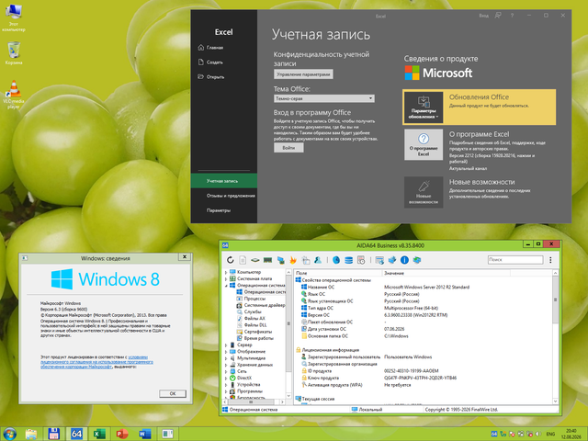
Task: Switch to AIDA64 via taskbar icon
Action: click(x=76, y=434)
